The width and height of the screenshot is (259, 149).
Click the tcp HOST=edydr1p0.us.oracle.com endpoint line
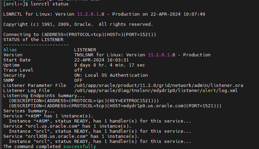click(x=115, y=106)
